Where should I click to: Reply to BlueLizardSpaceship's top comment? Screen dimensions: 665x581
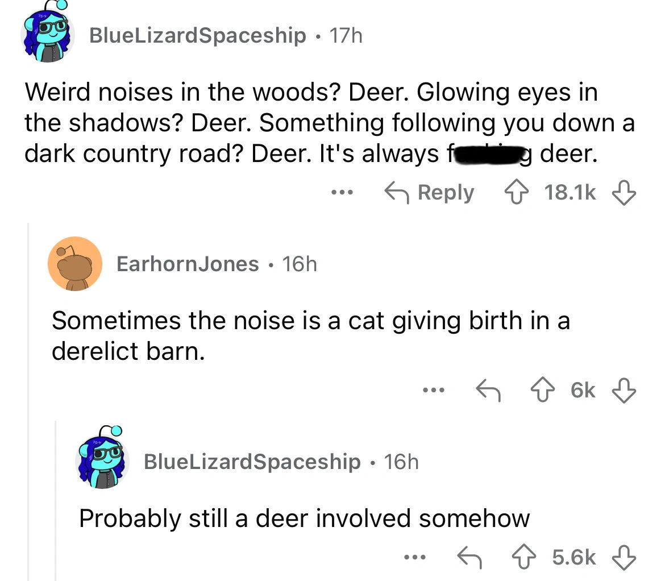click(x=430, y=193)
